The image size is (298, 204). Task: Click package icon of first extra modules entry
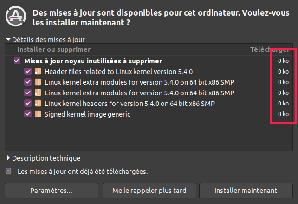click(38, 82)
